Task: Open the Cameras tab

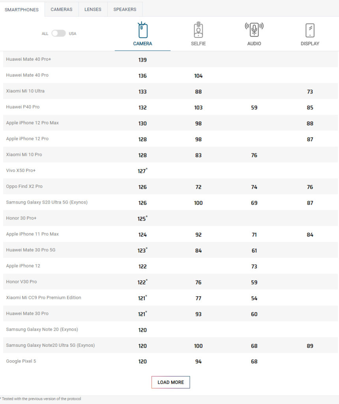Action: [62, 9]
